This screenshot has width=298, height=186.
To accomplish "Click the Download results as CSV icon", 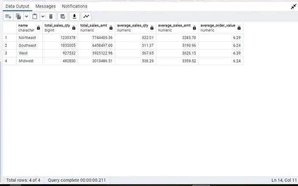I will (x=74, y=17).
